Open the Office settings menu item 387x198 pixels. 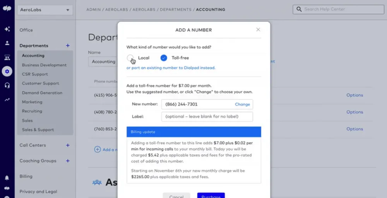tap(26, 30)
